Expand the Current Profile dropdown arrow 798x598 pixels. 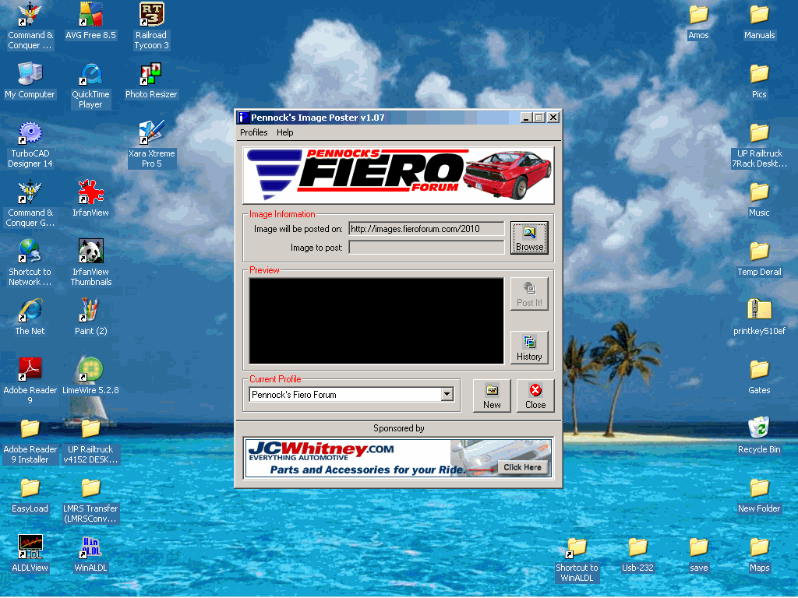[447, 394]
